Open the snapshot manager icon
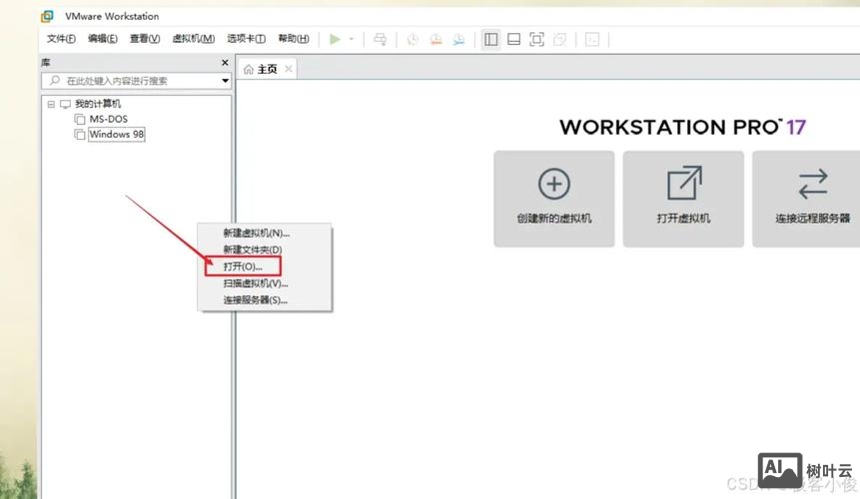 (457, 39)
